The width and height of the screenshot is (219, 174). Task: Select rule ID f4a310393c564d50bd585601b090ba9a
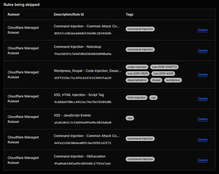(83, 54)
